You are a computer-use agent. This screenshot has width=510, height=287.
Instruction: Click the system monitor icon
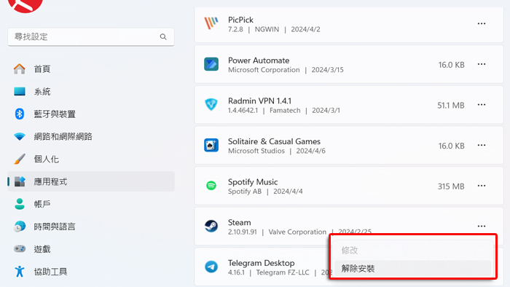coord(20,91)
